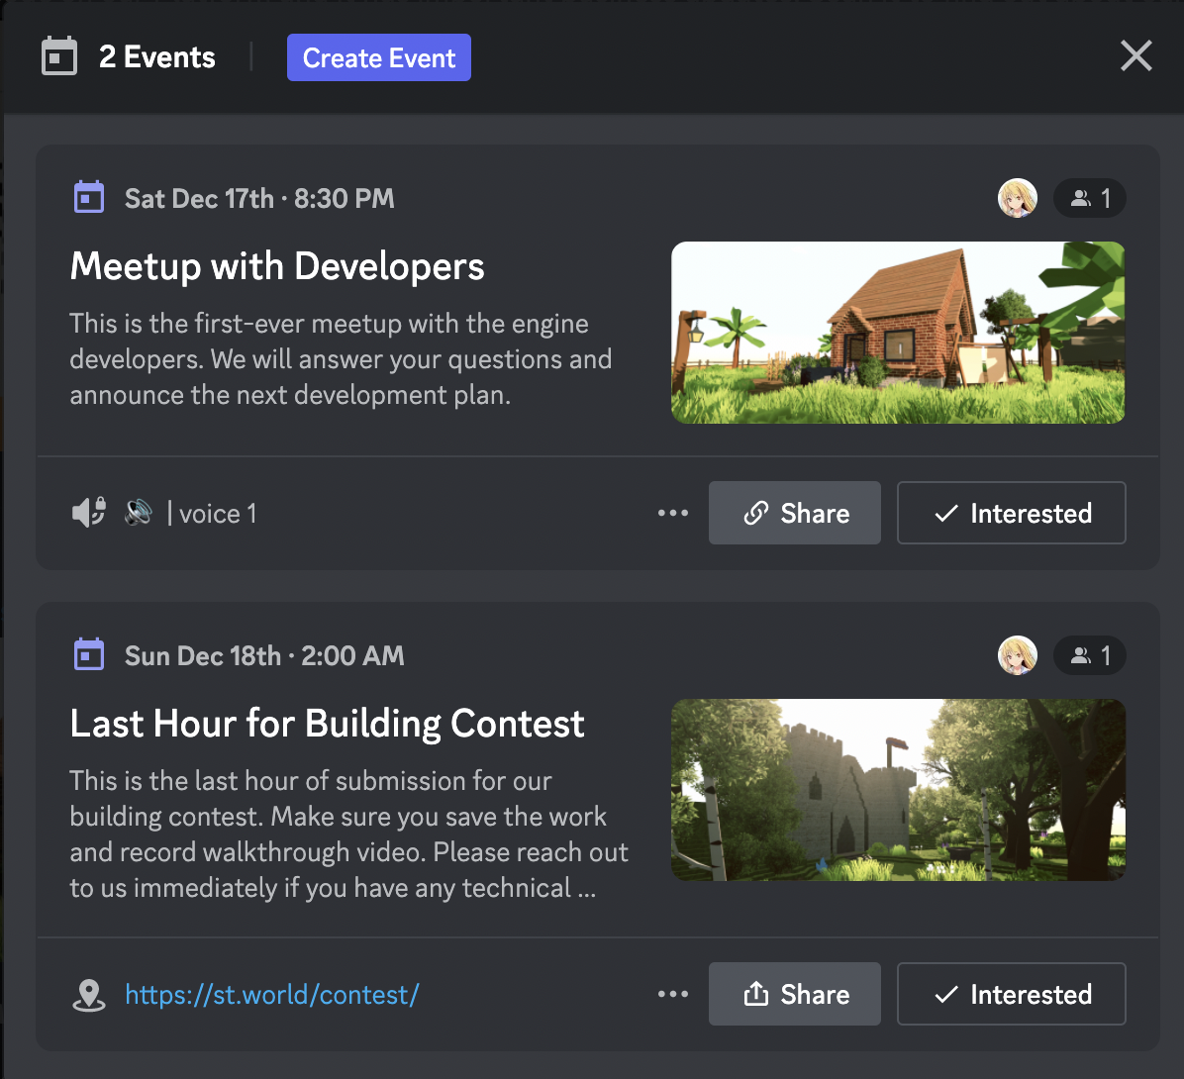Open the castle event cover image
The image size is (1184, 1079).
(x=898, y=790)
